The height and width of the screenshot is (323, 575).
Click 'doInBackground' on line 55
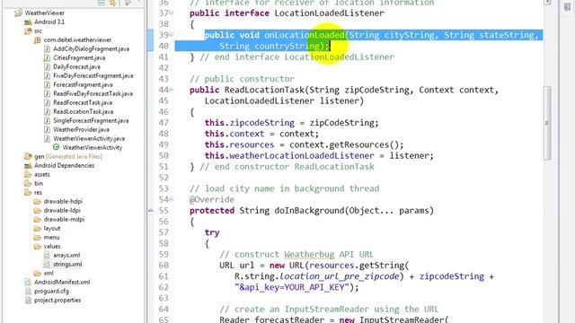(x=309, y=211)
